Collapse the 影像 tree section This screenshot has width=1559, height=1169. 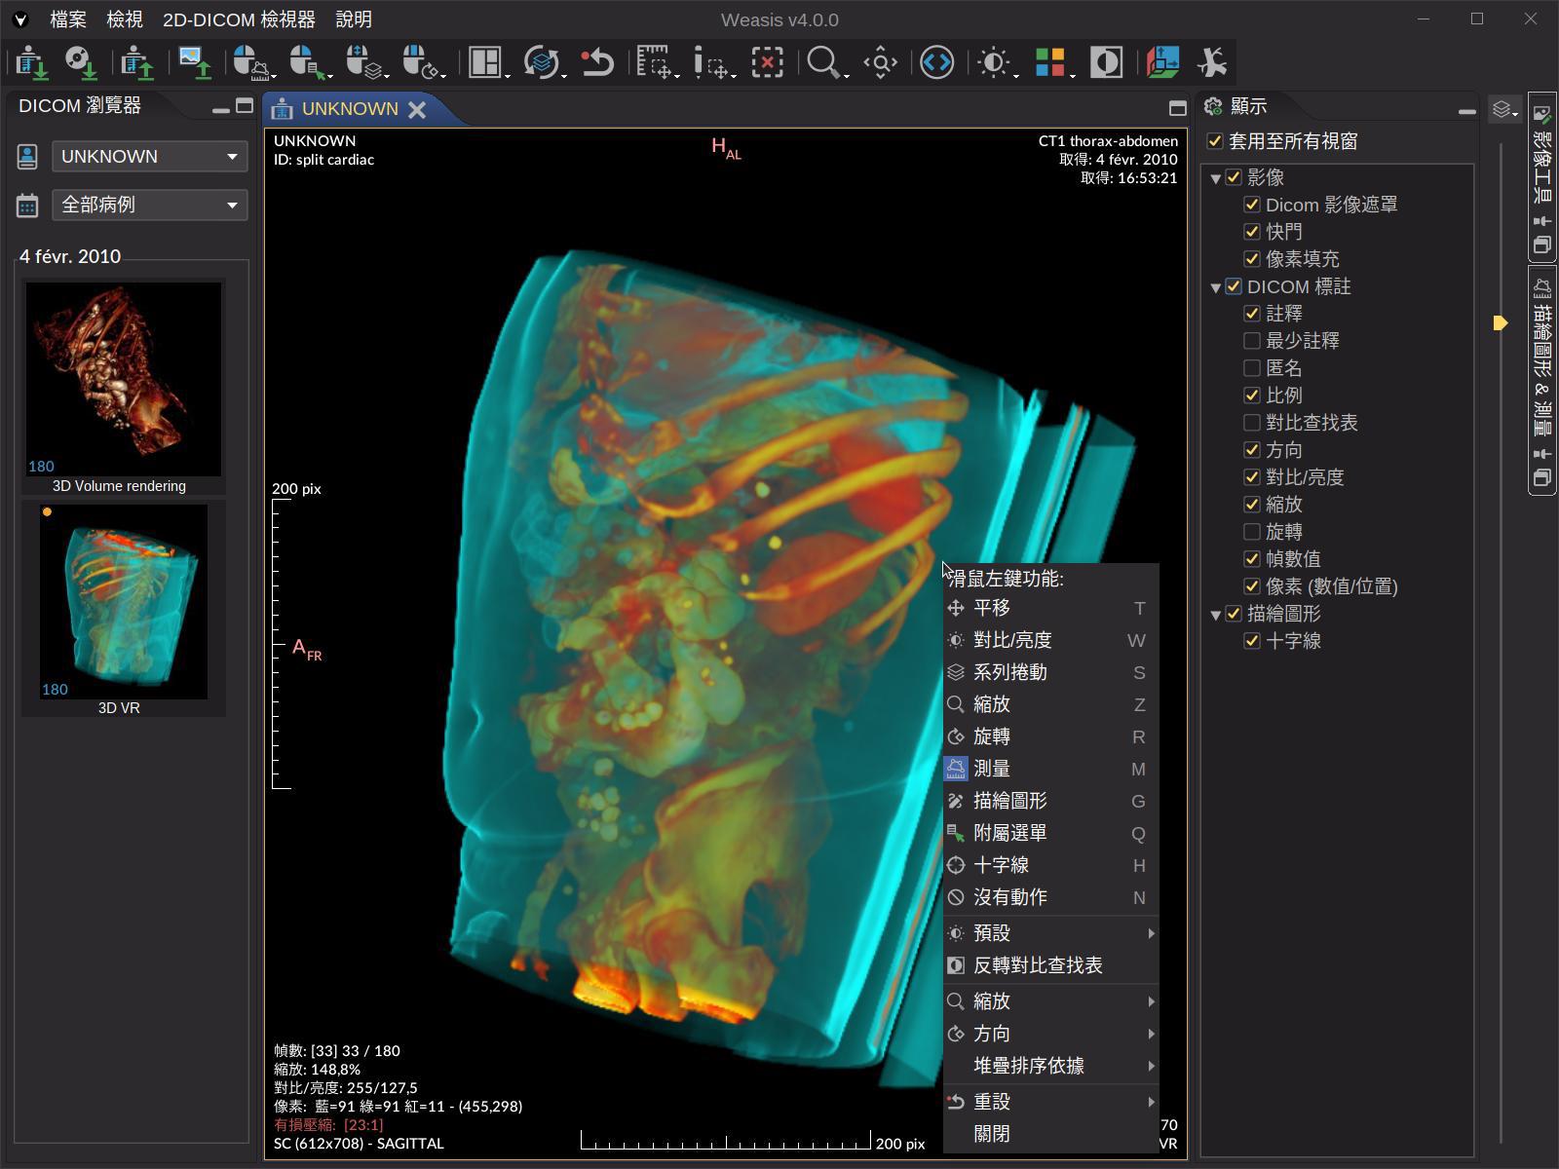pyautogui.click(x=1214, y=177)
